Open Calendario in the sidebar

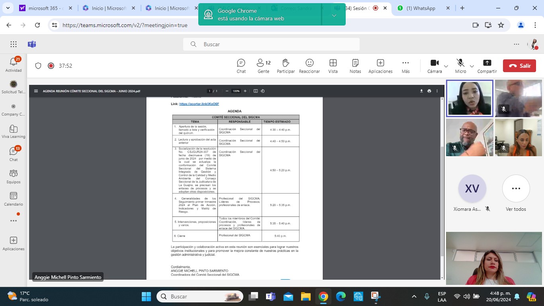pyautogui.click(x=14, y=198)
